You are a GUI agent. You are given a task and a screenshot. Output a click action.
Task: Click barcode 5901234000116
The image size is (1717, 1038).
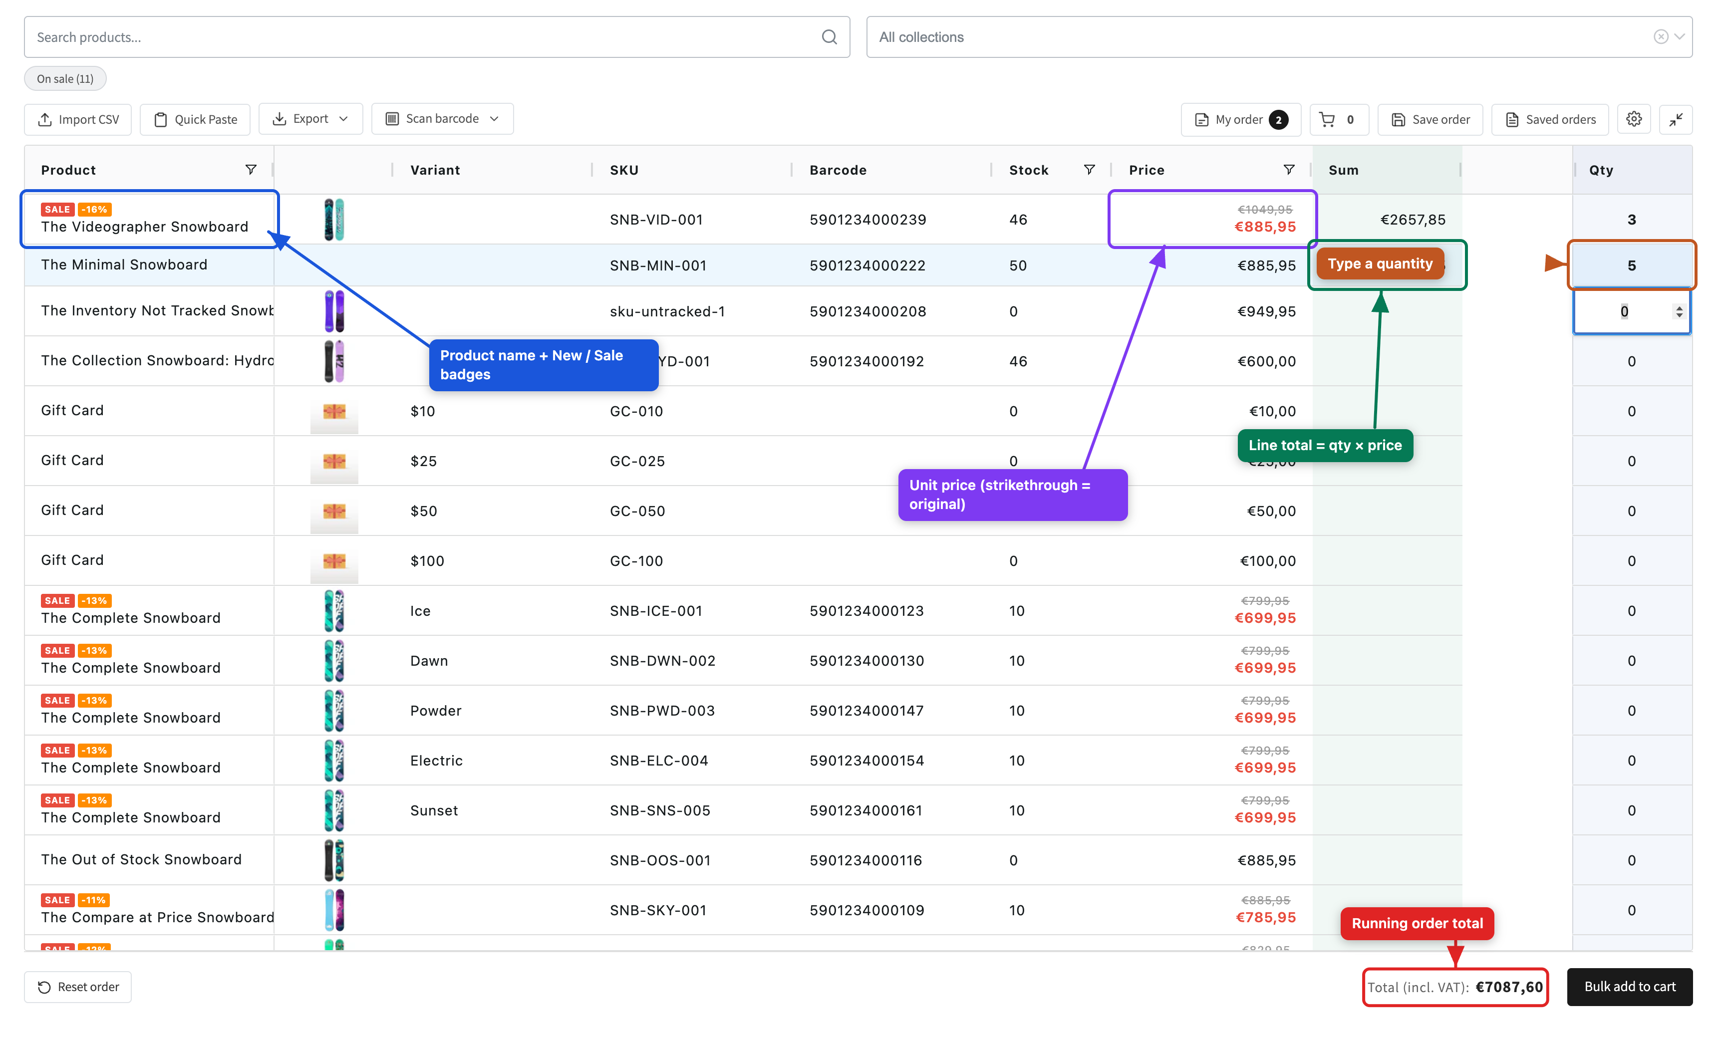[865, 860]
